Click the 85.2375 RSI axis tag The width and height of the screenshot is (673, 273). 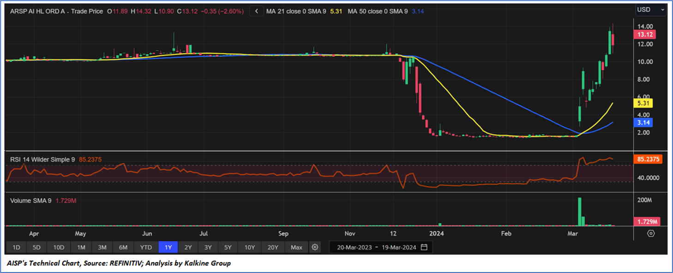(649, 160)
